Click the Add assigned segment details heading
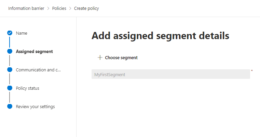This screenshot has height=137, width=260. click(160, 36)
